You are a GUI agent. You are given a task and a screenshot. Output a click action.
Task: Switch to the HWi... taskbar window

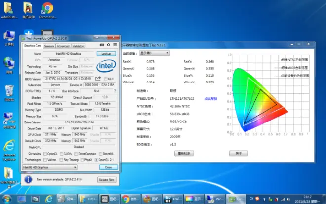[173, 199]
